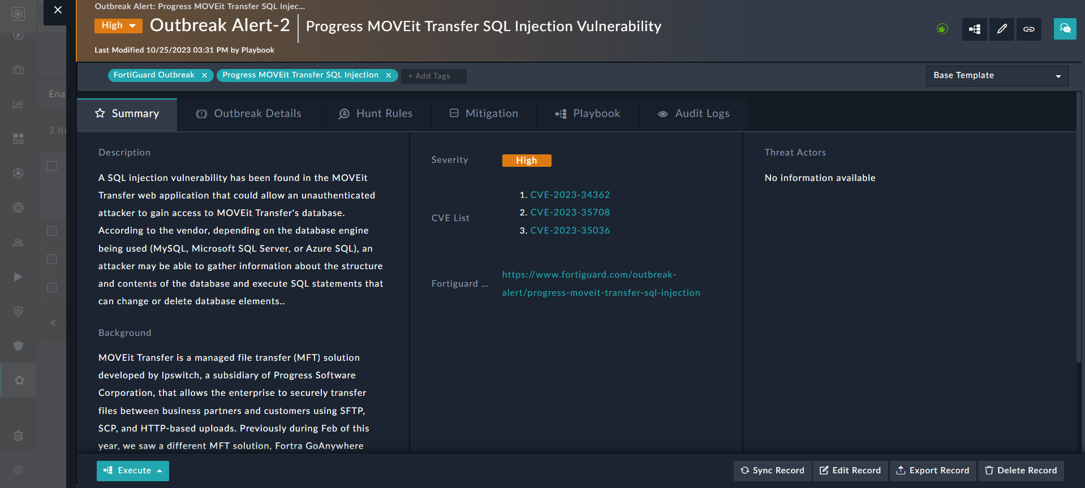Remove the Progress MOVEit Transfer SQL Injection tag
This screenshot has height=488, width=1085.
[x=389, y=75]
